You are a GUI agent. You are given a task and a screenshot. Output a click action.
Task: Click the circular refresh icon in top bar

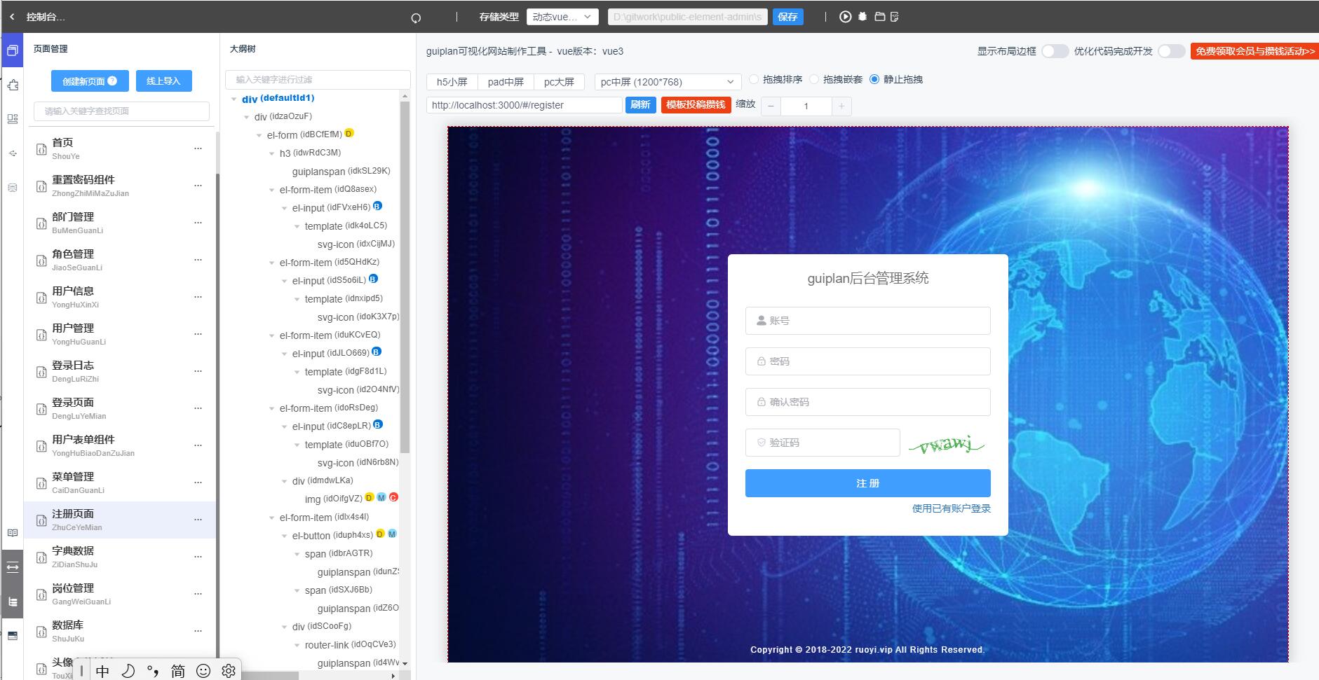pyautogui.click(x=416, y=18)
